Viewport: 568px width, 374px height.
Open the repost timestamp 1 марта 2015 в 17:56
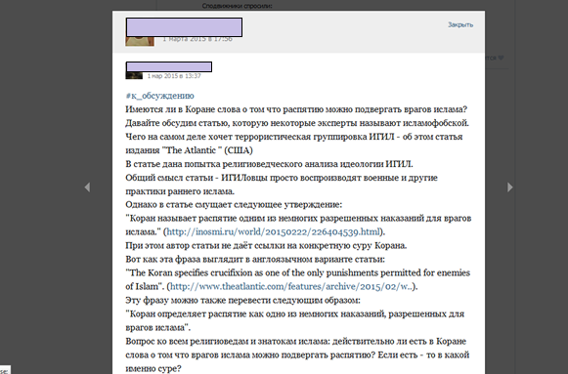[x=197, y=39]
